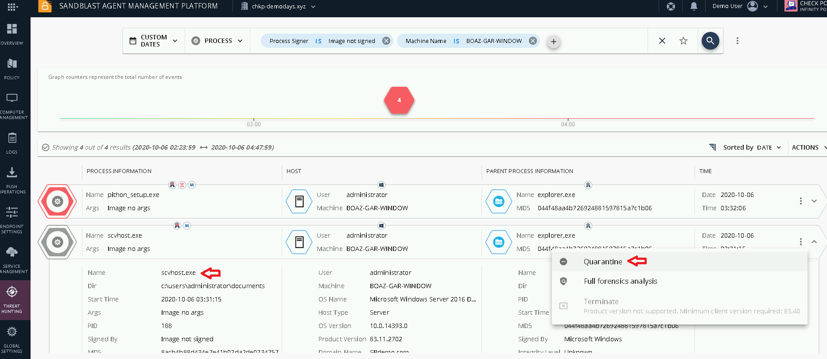Open the help lifebuoy icon
Screen dimensions: 827x359
(671, 6)
